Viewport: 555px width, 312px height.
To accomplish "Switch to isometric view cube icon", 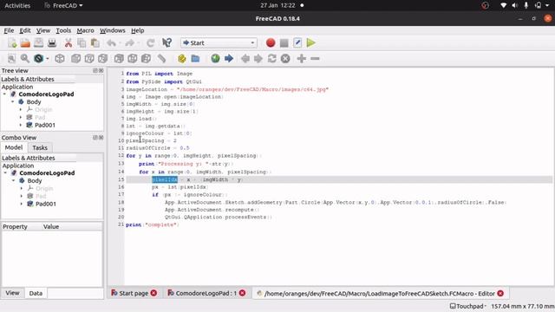I will [x=60, y=58].
